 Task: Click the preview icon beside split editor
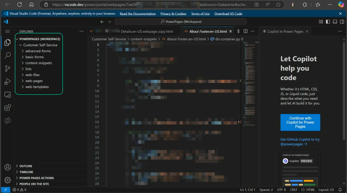pyautogui.click(x=238, y=31)
